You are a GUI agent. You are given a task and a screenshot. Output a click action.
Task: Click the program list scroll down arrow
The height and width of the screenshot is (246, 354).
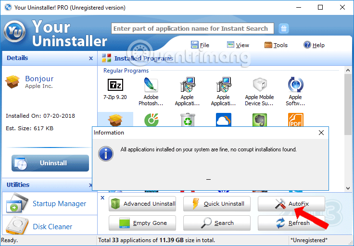(x=348, y=188)
